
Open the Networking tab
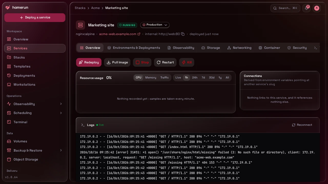click(x=239, y=48)
